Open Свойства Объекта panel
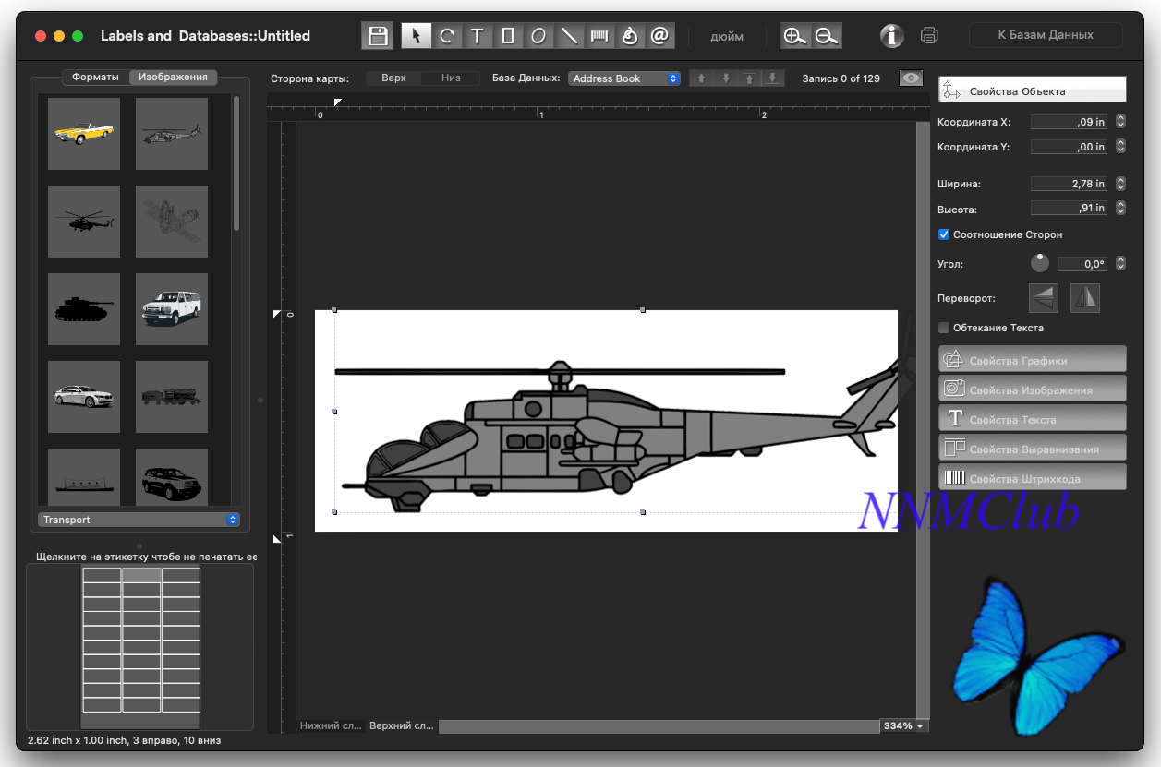 coord(1033,89)
